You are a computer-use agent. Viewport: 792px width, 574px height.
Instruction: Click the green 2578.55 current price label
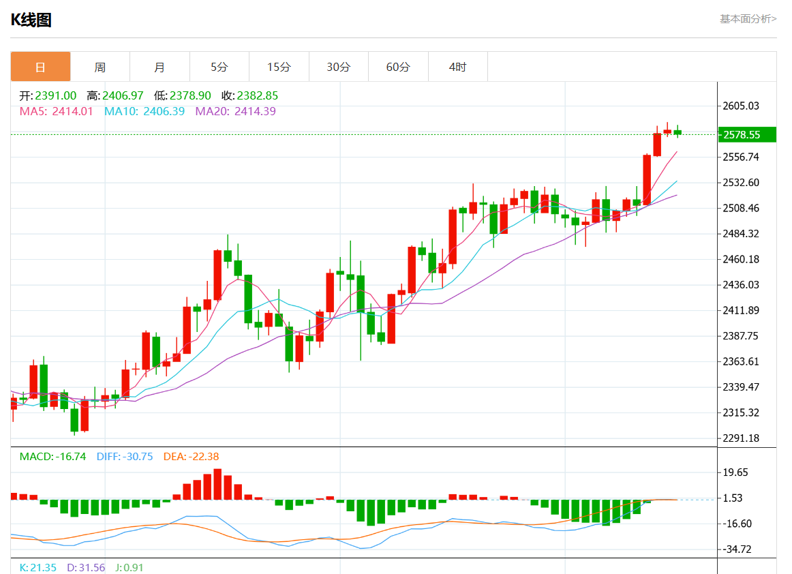tap(747, 135)
